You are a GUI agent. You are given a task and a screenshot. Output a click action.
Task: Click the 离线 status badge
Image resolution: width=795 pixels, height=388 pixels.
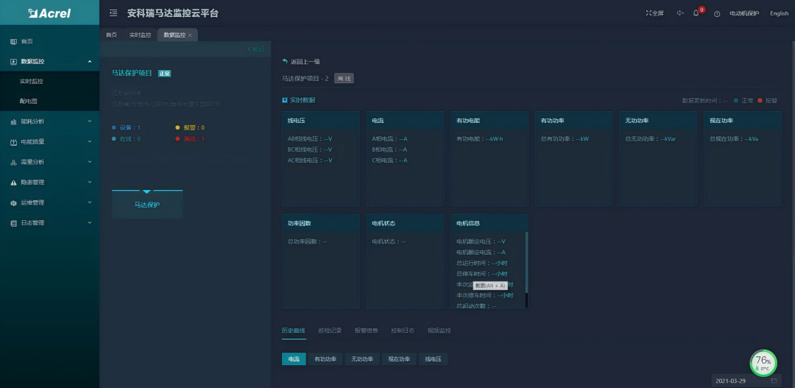point(344,79)
